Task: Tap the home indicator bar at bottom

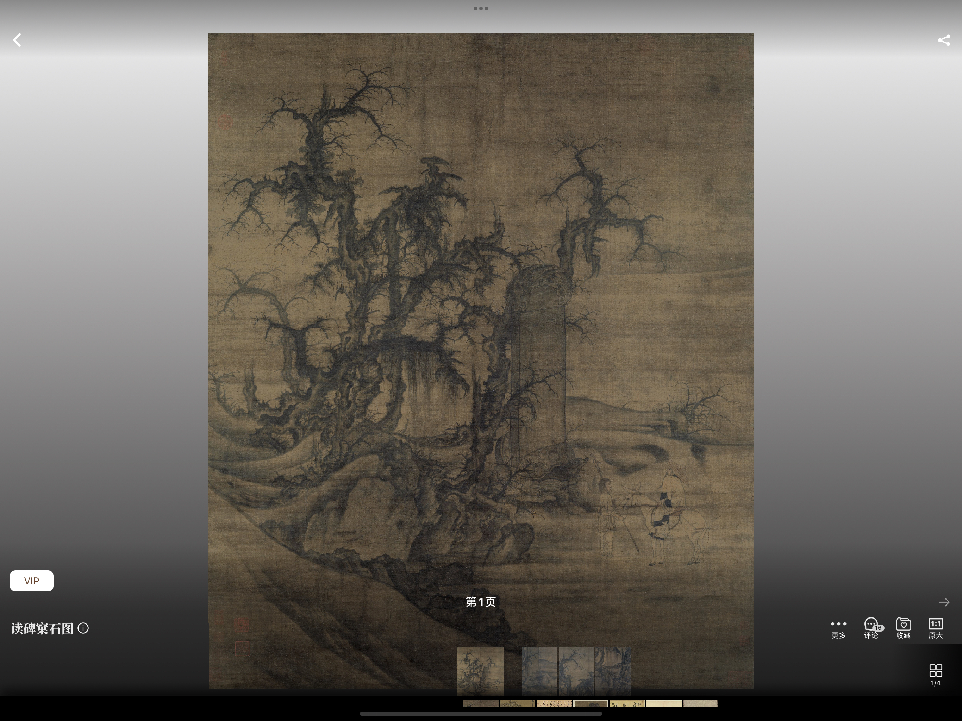Action: [481, 714]
